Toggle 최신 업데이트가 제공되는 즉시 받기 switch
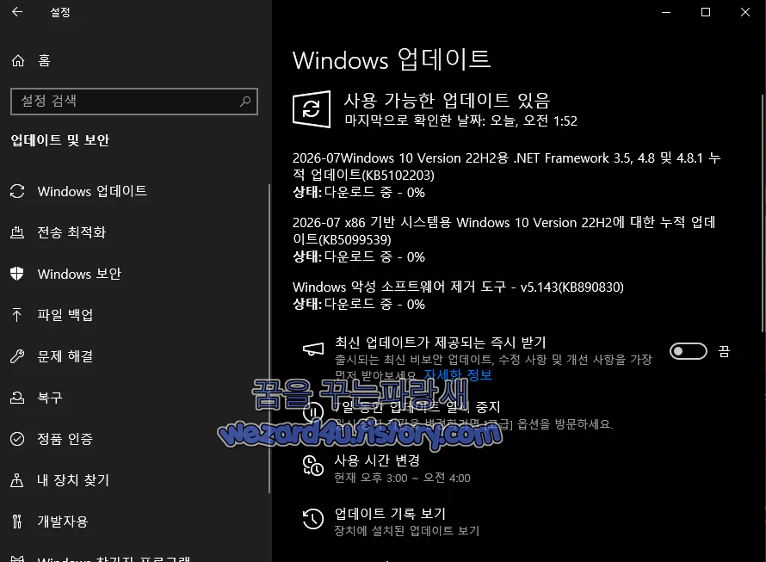The height and width of the screenshot is (562, 766). pyautogui.click(x=688, y=351)
